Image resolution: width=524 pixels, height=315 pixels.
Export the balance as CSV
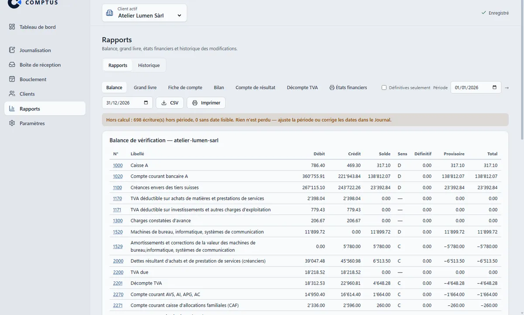click(170, 103)
